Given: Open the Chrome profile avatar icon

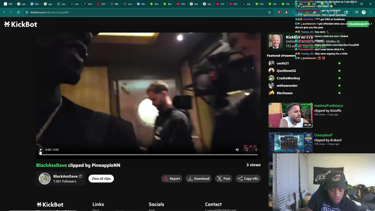Looking at the screenshot, I should [x=364, y=12].
